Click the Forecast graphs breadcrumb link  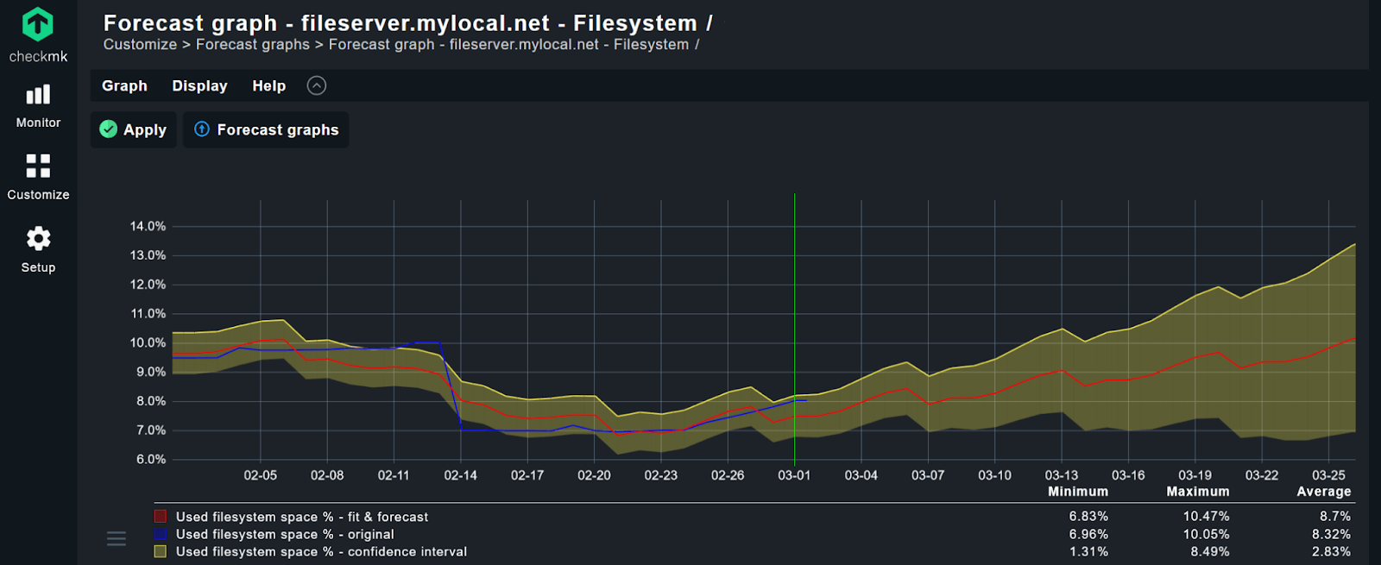[x=252, y=44]
